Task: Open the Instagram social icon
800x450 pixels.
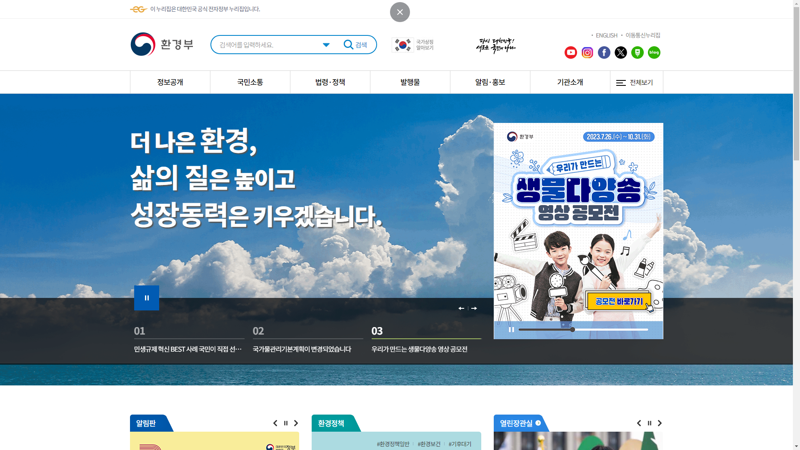Action: tap(587, 52)
